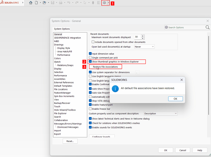Open the Options gear icon in toolbar

[104, 3]
